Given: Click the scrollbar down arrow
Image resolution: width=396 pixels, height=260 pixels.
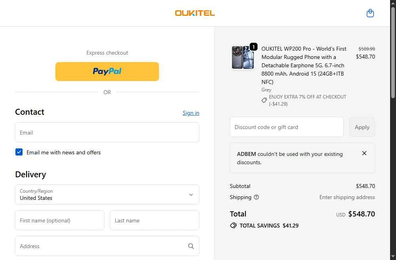Looking at the screenshot, I should point(393,256).
